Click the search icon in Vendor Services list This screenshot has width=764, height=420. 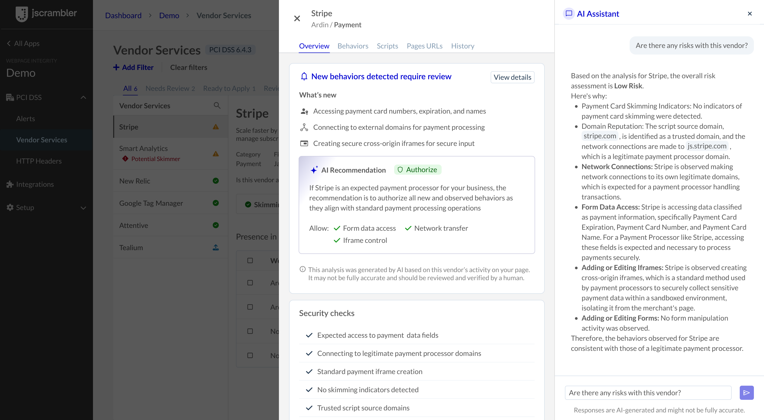pyautogui.click(x=217, y=106)
